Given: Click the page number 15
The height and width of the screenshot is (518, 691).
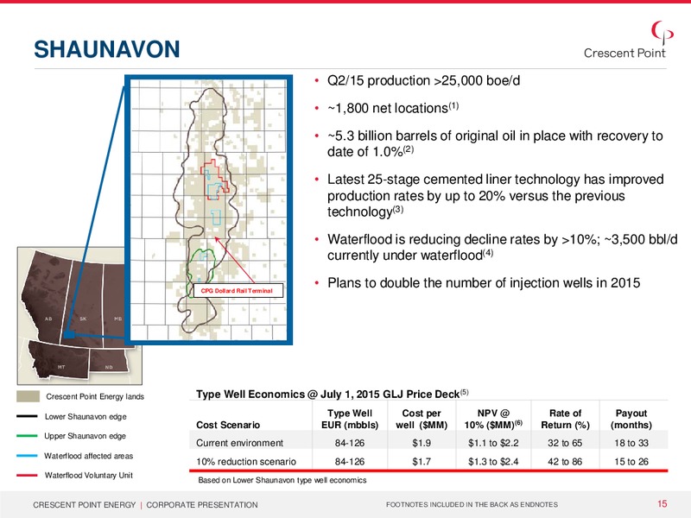Looking at the screenshot, I should [662, 504].
